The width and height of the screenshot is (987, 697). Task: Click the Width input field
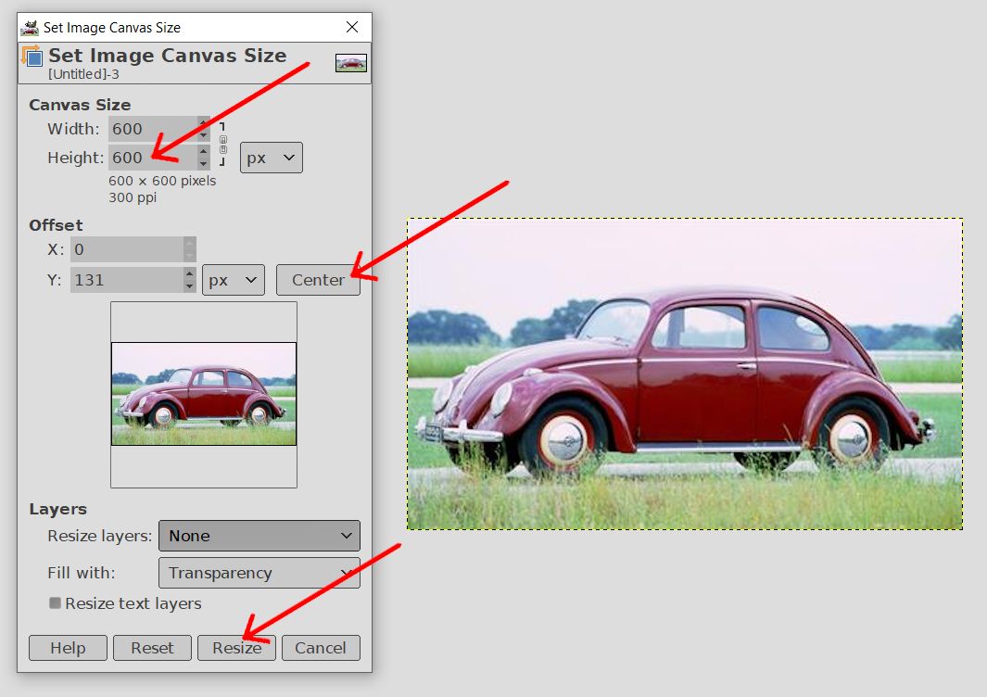click(152, 129)
